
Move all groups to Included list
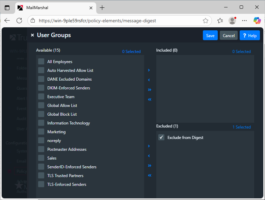coord(150,90)
